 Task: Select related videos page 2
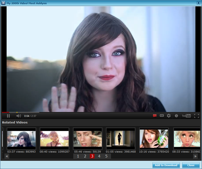[x=85, y=156]
